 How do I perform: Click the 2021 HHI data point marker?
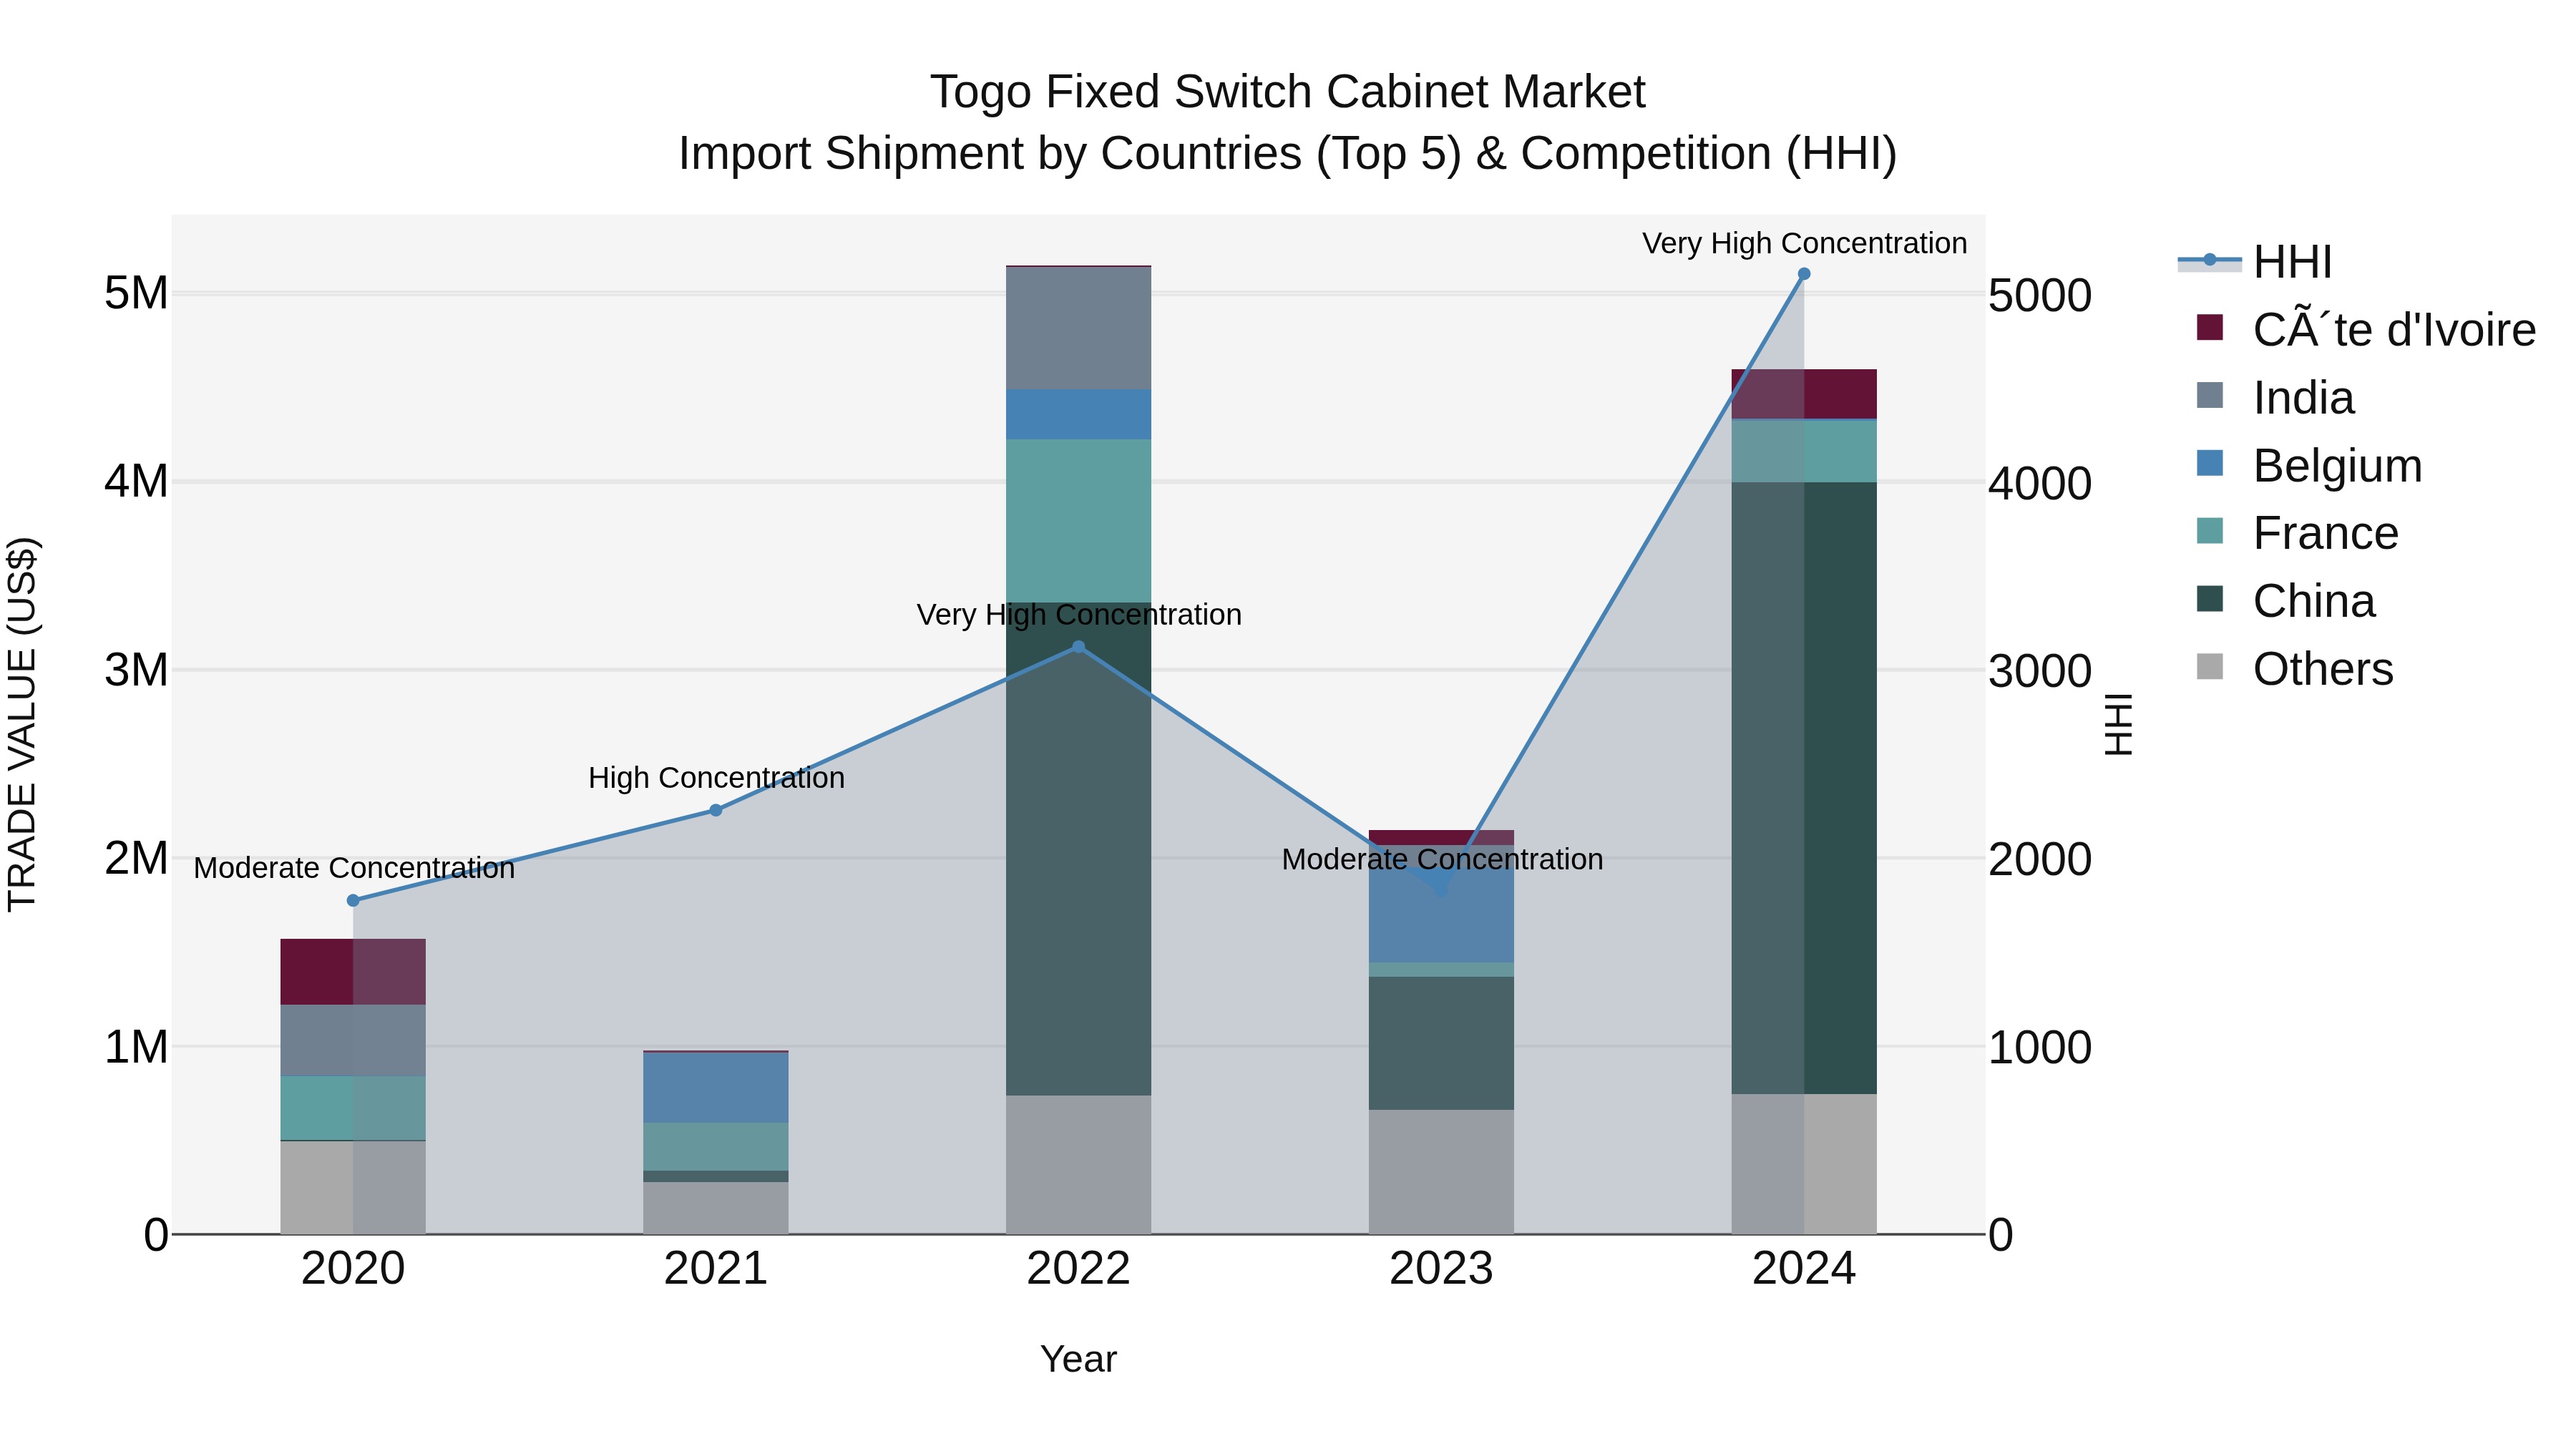click(x=716, y=810)
